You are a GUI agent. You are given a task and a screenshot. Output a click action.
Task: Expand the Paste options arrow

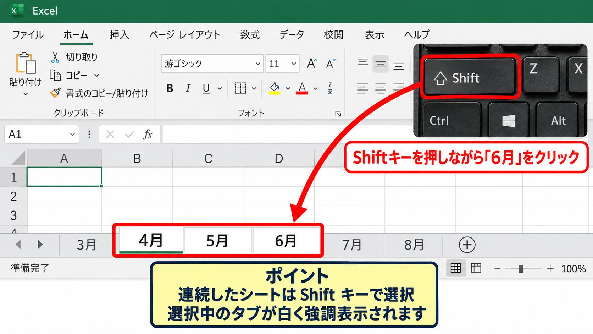click(26, 94)
